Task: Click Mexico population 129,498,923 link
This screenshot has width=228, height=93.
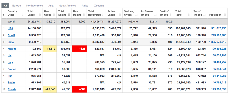Action: tap(219, 49)
